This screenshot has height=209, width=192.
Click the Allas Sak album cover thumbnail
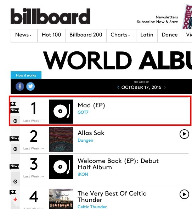point(61,139)
